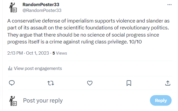178x111 pixels.
Task: Like the post with the heart icon
Action: (x=90, y=83)
